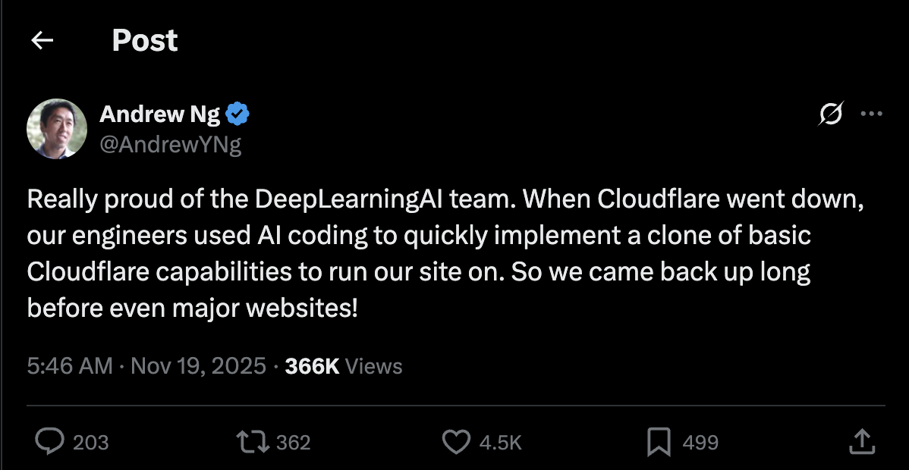The width and height of the screenshot is (909, 470).
Task: Open the more options ellipsis menu
Action: coord(873,113)
